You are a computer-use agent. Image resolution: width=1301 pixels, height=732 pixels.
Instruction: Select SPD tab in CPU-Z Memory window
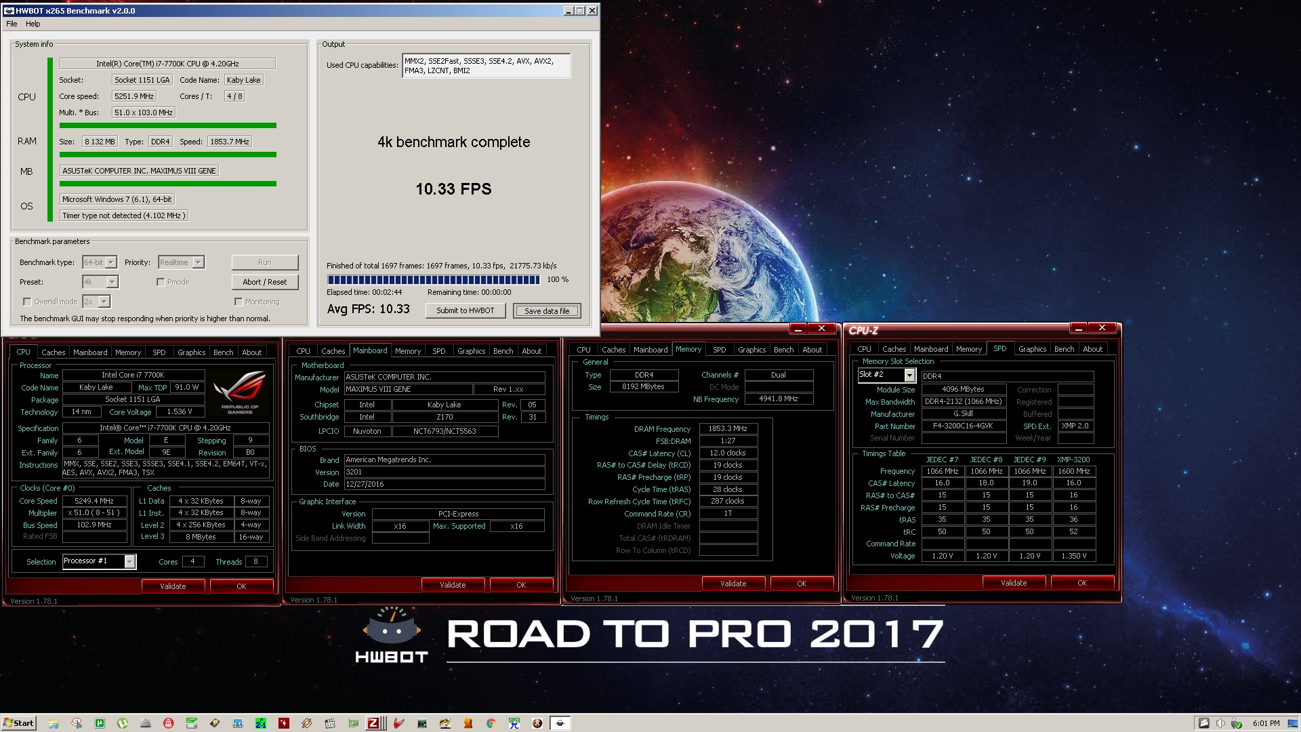click(720, 350)
